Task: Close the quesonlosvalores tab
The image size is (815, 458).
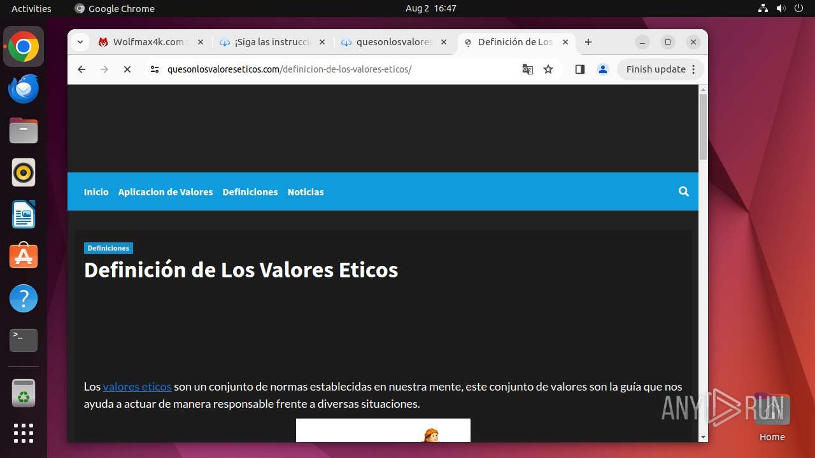Action: 444,42
